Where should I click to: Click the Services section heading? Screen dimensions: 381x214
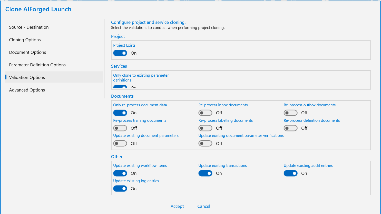pos(119,66)
